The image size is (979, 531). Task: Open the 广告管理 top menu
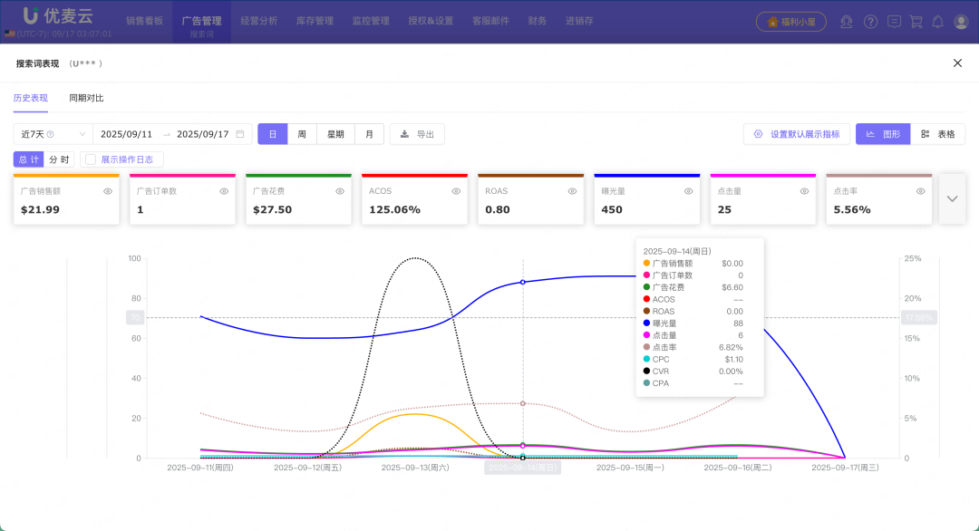click(201, 21)
